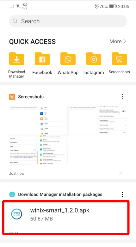
Task: Tap the orange Screenshots section icon
Action: coord(12,97)
